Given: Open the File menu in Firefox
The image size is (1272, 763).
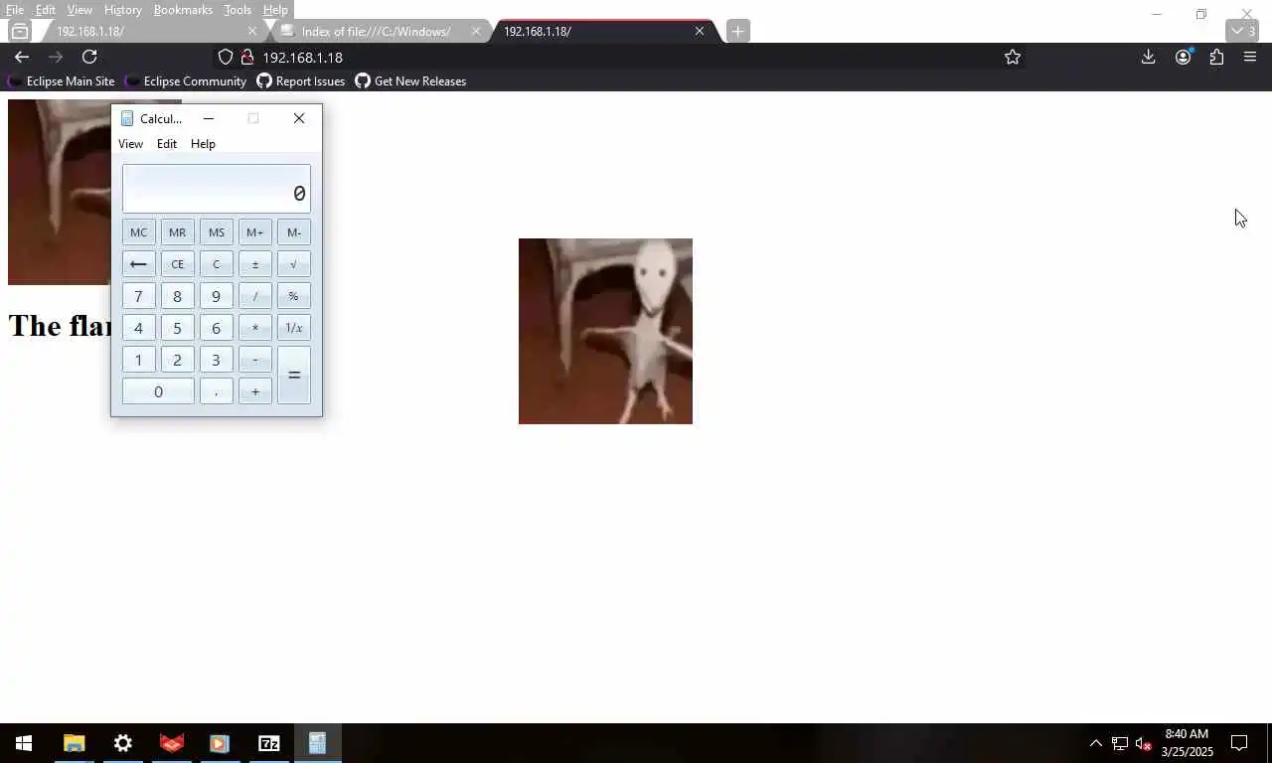Looking at the screenshot, I should (15, 10).
